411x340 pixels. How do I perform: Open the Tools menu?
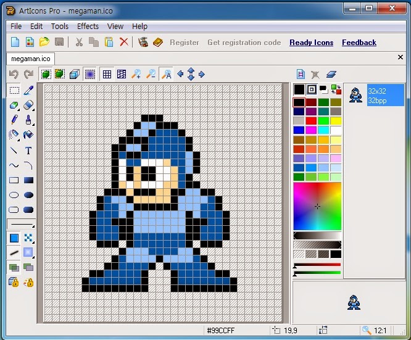(x=60, y=26)
